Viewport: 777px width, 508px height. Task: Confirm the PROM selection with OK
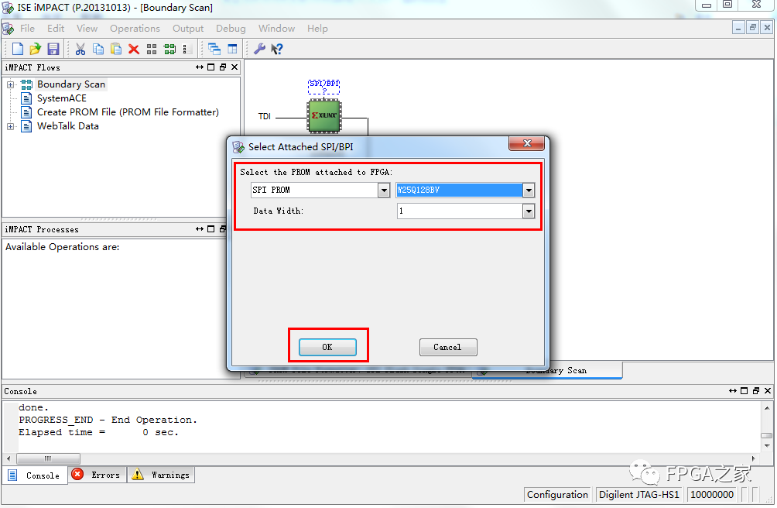click(327, 347)
